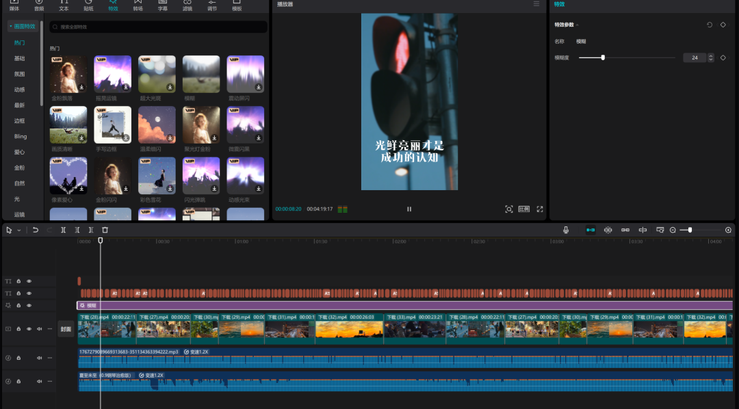
Task: Open the selection tool dropdown arrow
Action: pyautogui.click(x=19, y=230)
